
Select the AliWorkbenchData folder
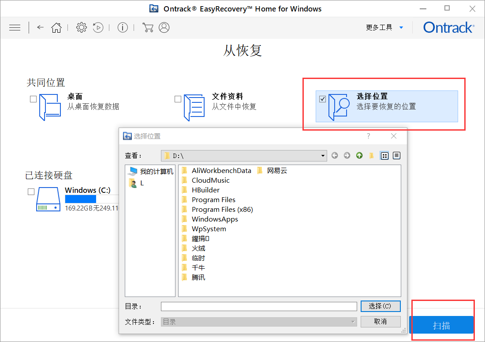click(x=216, y=170)
